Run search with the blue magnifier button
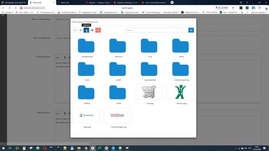Screen dimensions: 269x151 pos(191,30)
